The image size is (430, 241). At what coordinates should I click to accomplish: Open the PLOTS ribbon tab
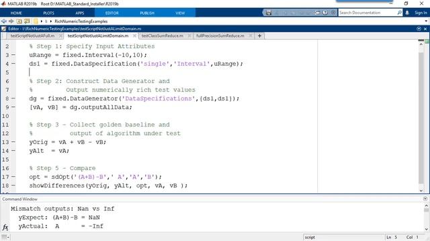[48, 13]
